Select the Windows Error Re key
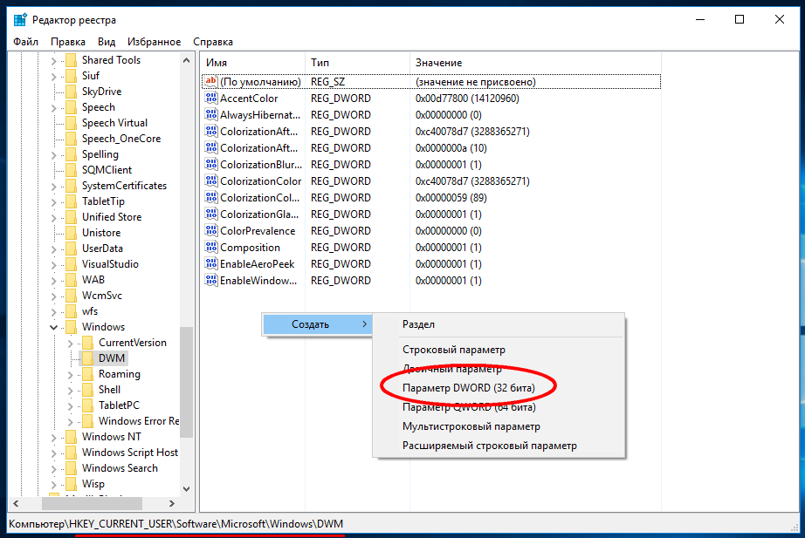 point(139,421)
